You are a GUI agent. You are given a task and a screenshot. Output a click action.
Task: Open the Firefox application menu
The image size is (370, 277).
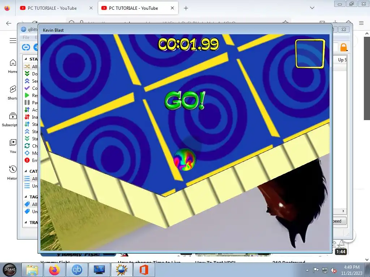click(361, 23)
